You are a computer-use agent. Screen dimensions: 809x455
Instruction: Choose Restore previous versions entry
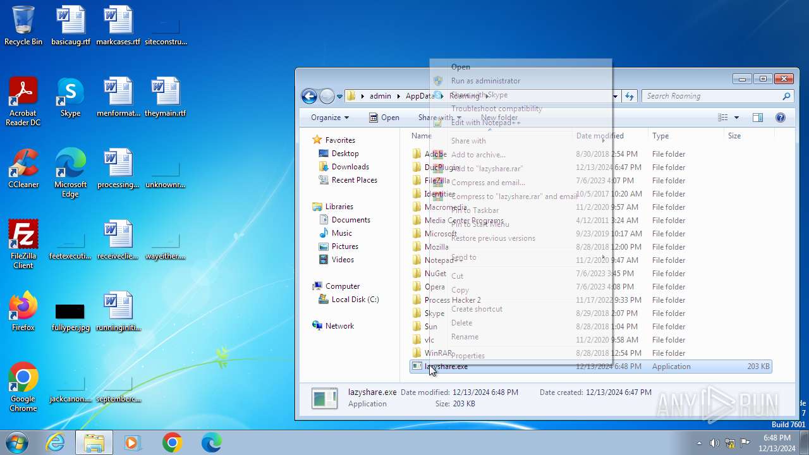(521, 238)
